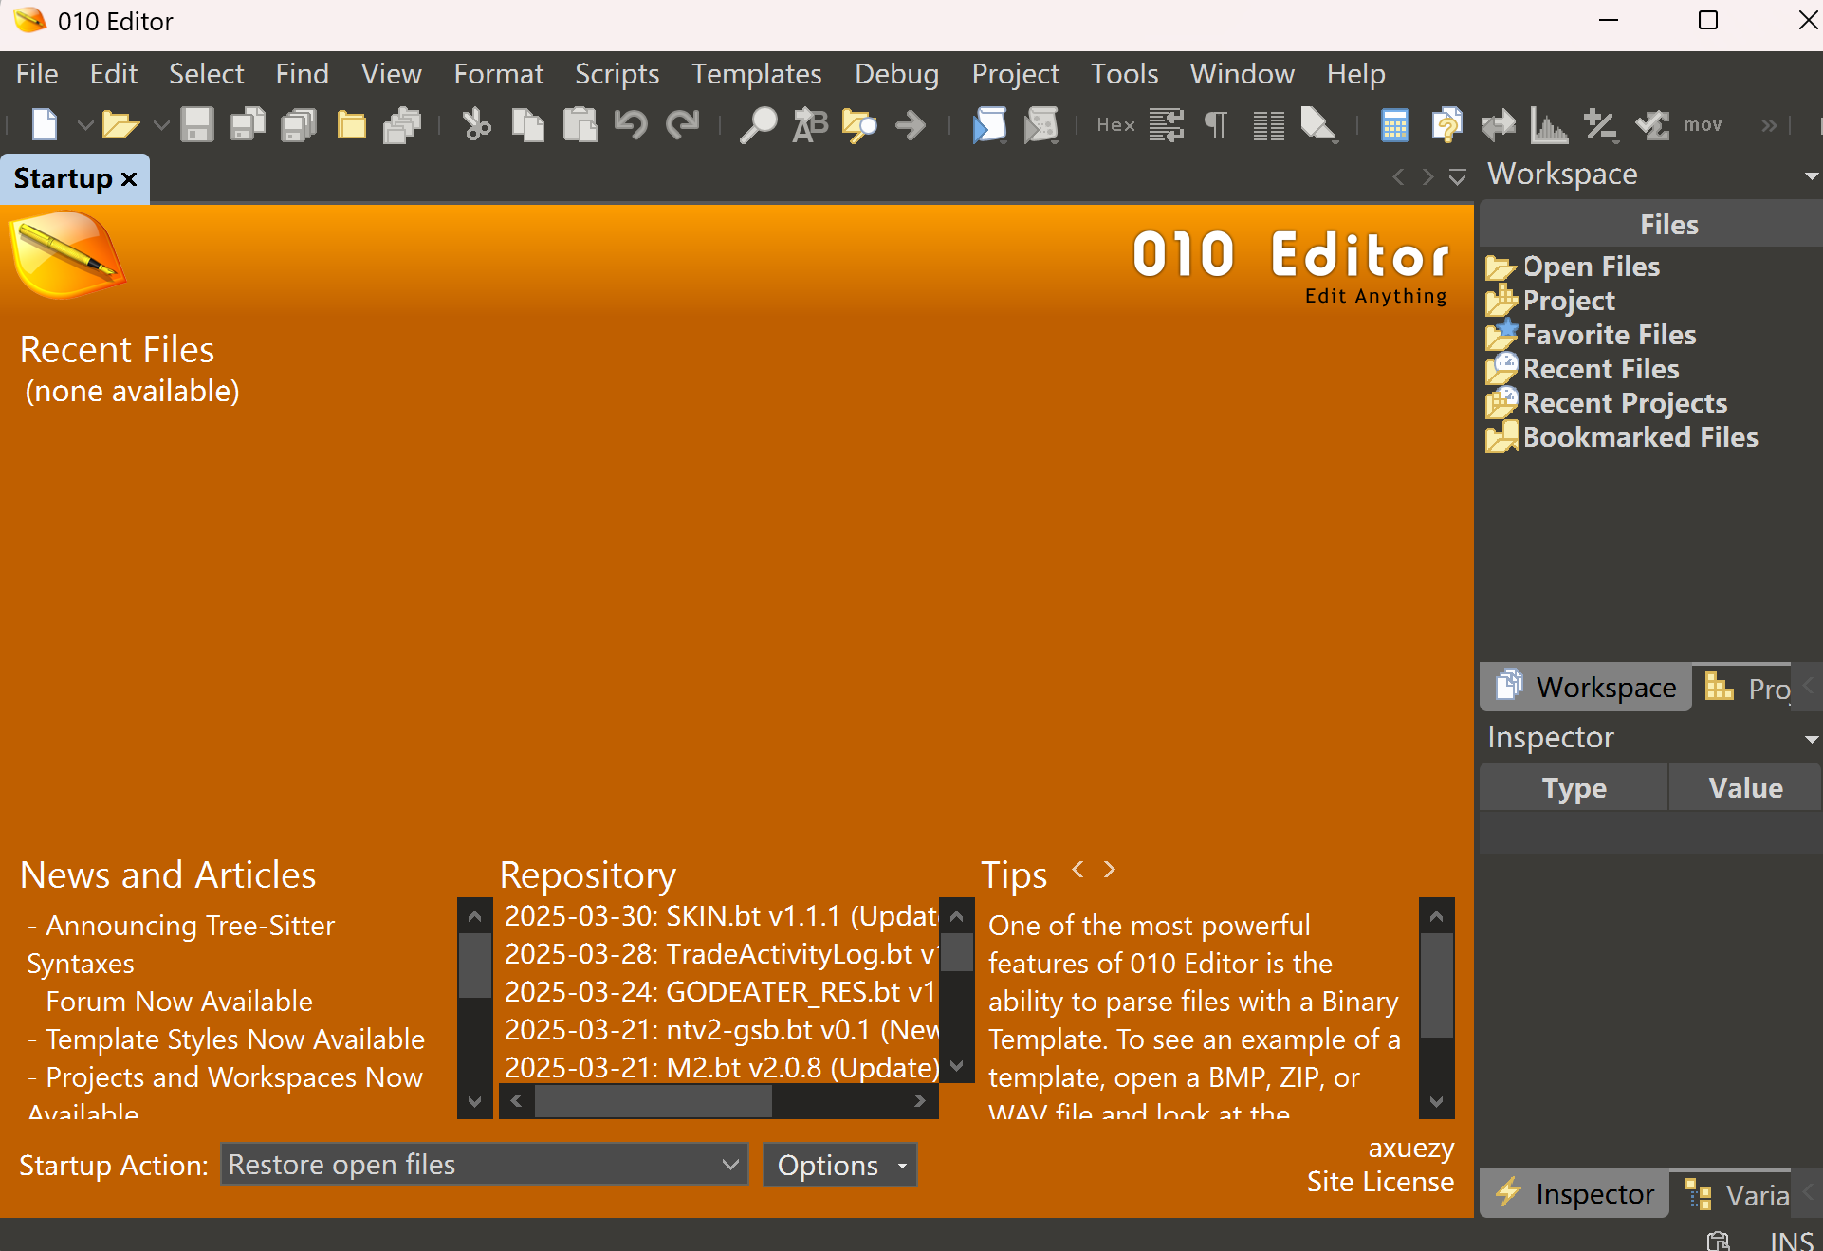Select Recent Projects in Workspace tree
The width and height of the screenshot is (1823, 1251).
[1625, 402]
